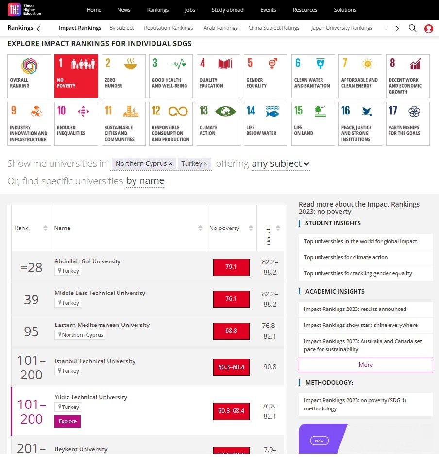This screenshot has width=439, height=457.
Task: Click Explore for Yıldız Technical University
Action: tap(68, 421)
